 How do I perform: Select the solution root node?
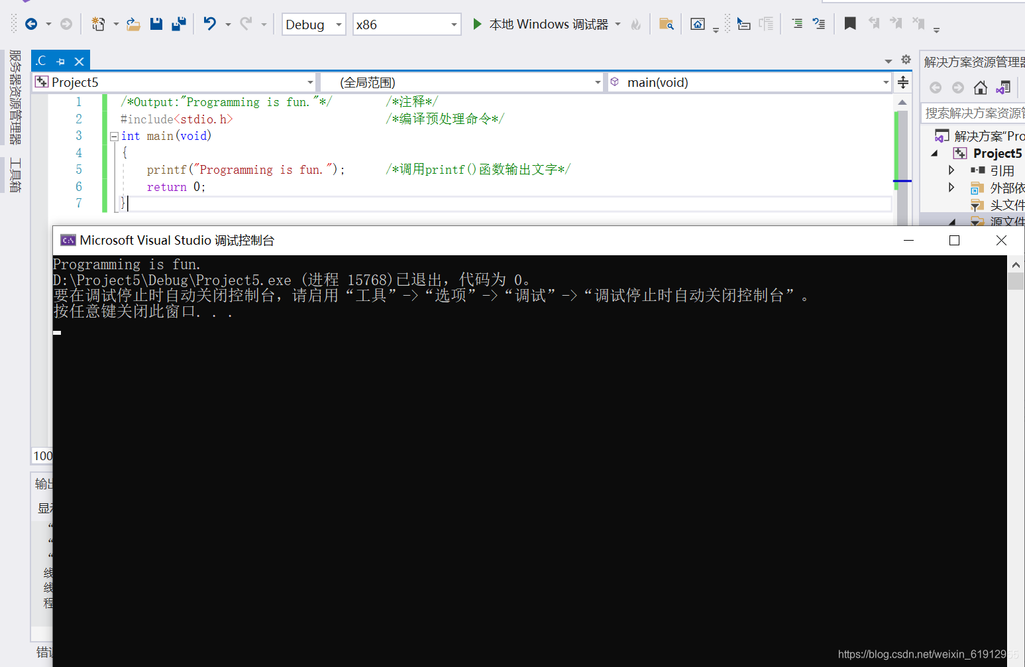pyautogui.click(x=979, y=136)
